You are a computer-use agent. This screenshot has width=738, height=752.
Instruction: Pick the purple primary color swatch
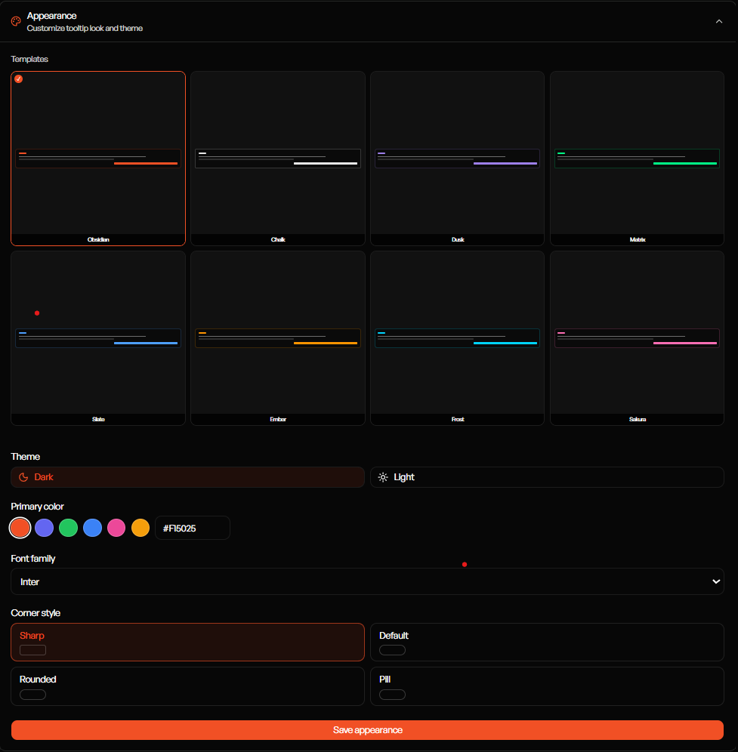[x=44, y=528]
